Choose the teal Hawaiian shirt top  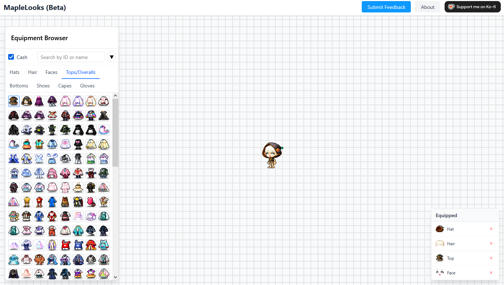coord(39,144)
